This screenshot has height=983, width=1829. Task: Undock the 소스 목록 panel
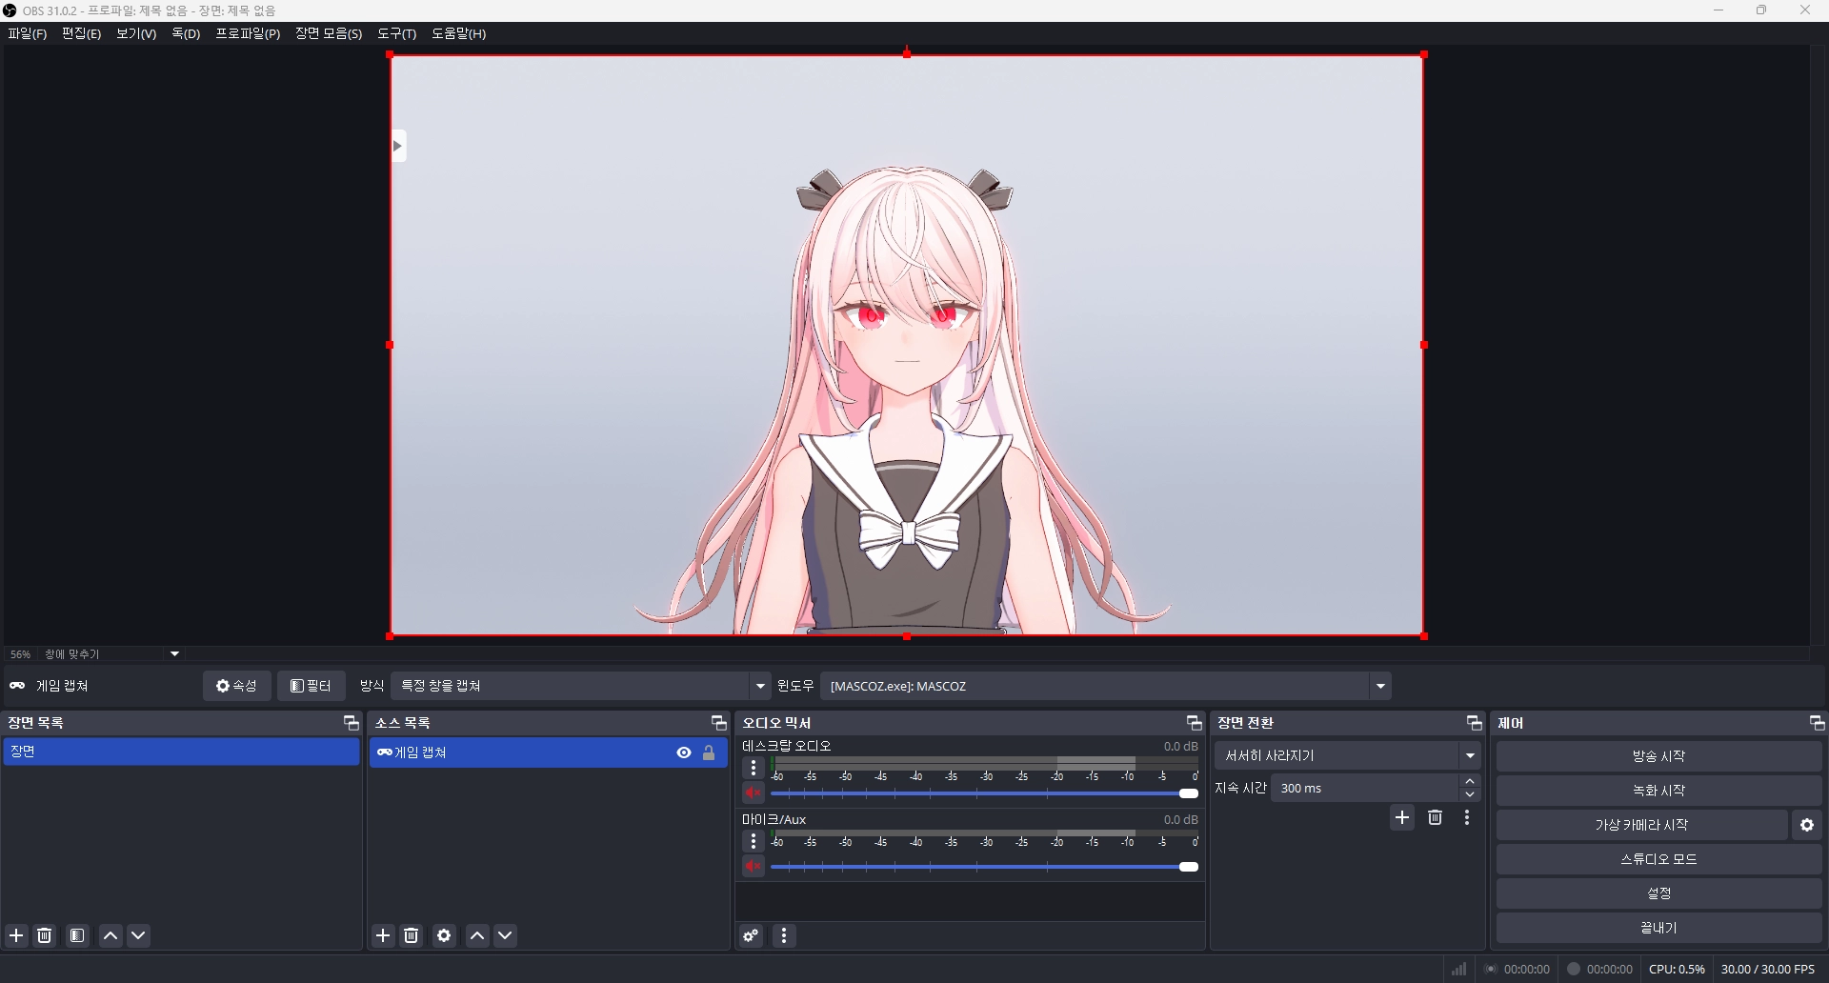tap(719, 723)
